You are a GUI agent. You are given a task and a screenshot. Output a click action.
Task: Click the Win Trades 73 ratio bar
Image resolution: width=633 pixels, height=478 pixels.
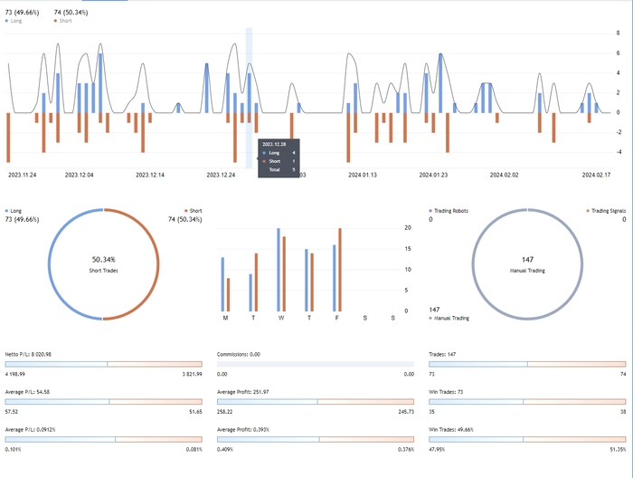[527, 400]
